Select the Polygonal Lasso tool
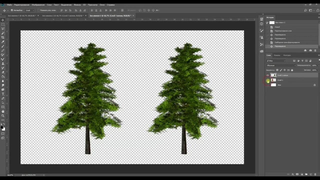Viewport: 320px width, 180px height. tap(3, 29)
